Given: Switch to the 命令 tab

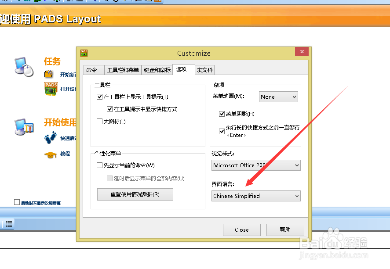Looking at the screenshot, I should click(94, 70).
